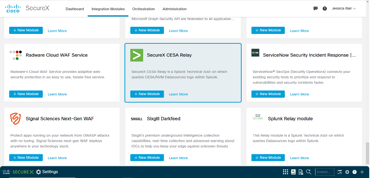Open the incidents document icon in ribbon
The height and width of the screenshot is (178, 370).
tap(301, 172)
